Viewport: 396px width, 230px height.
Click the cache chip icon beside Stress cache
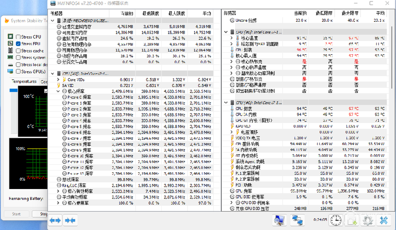tap(10, 50)
